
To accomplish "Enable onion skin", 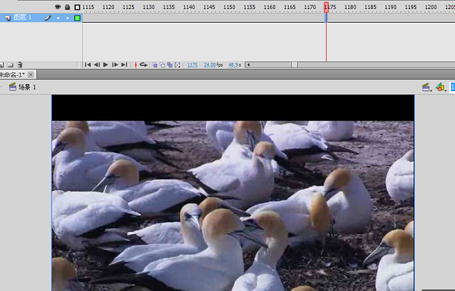I will pos(155,65).
